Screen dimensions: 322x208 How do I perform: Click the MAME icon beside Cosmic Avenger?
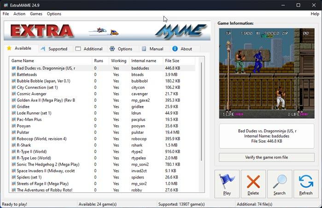13,94
